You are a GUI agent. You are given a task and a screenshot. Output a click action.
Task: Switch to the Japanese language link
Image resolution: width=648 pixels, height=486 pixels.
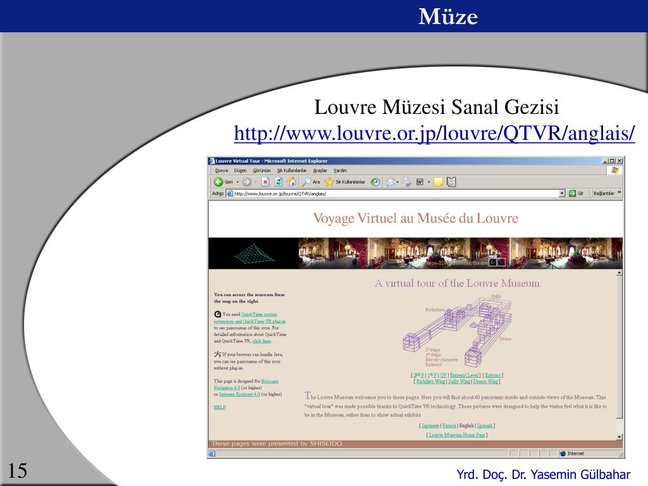pos(430,425)
